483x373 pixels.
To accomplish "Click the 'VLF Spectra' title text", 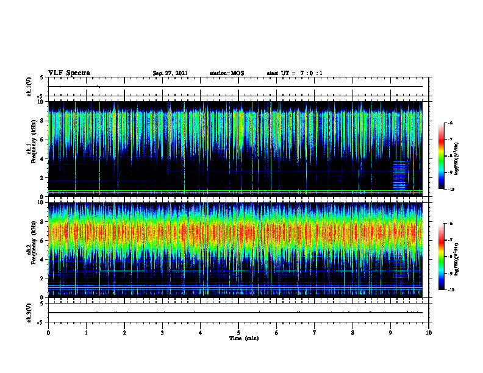I will pyautogui.click(x=69, y=73).
